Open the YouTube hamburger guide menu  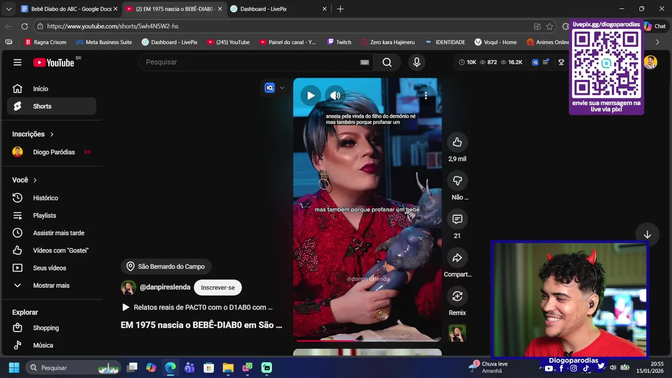tap(17, 62)
